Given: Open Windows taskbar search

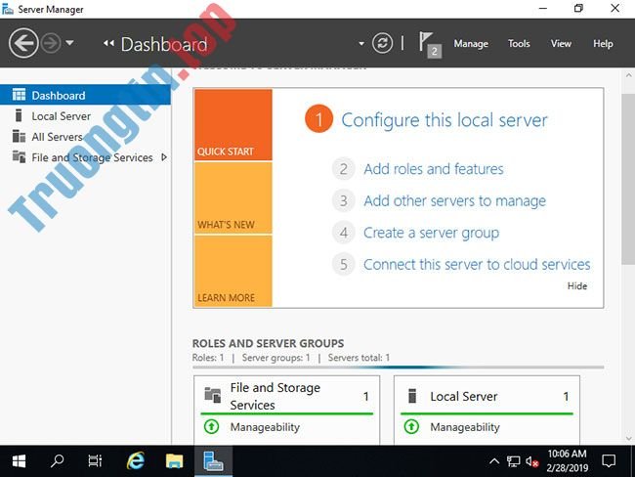Looking at the screenshot, I should [57, 461].
